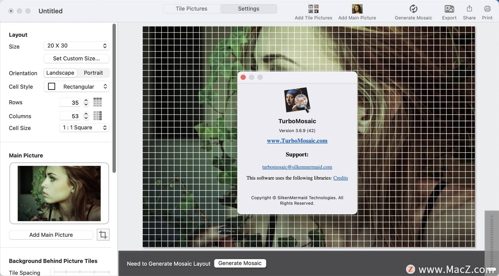Click the Untitled window title

50,11
